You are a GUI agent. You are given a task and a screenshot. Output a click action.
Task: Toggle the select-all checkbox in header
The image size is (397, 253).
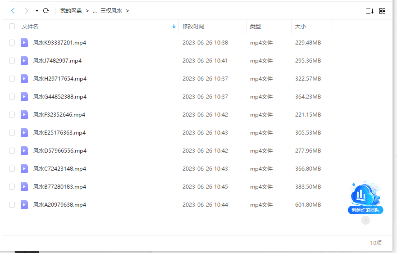12,27
